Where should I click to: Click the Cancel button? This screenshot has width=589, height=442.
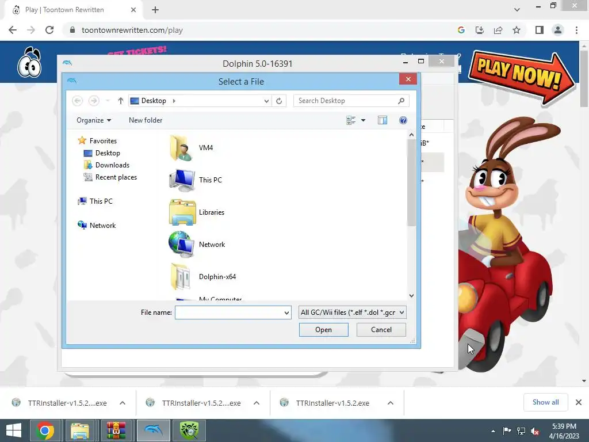tap(381, 330)
